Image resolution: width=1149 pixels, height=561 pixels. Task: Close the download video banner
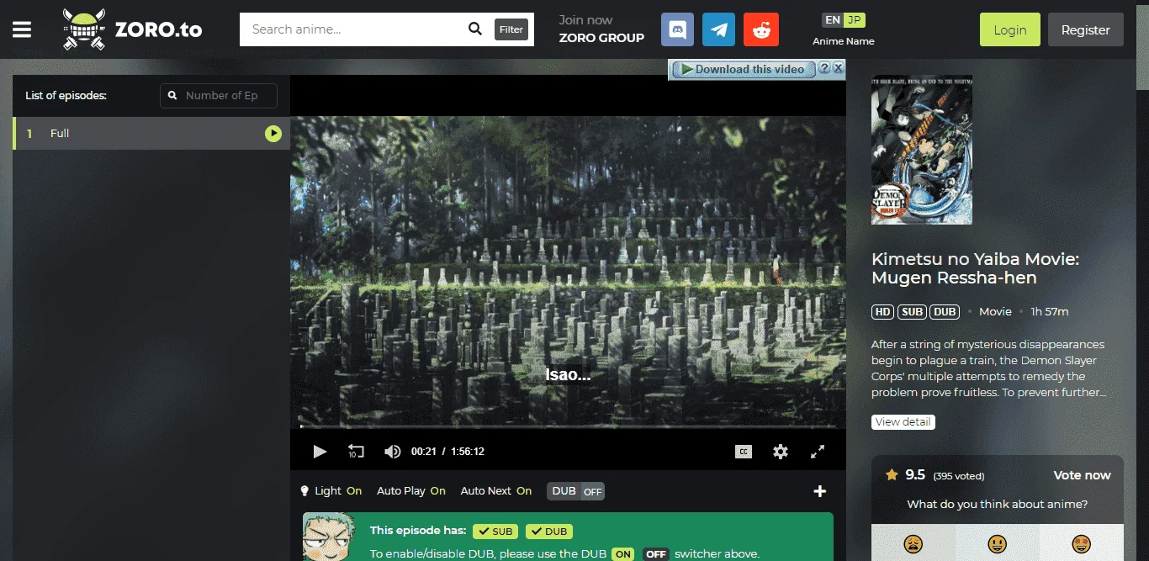[838, 68]
